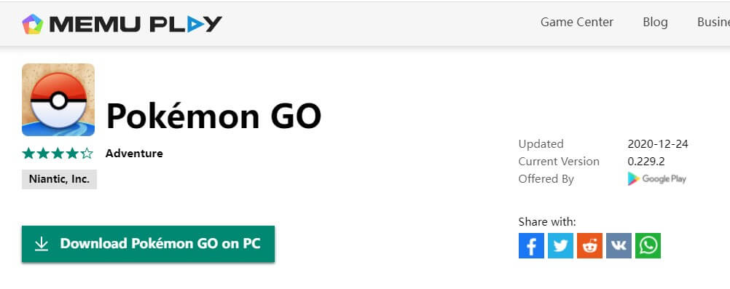Viewport: 730px width, 289px height.
Task: Click the Pokémon GO title
Action: pos(213,116)
